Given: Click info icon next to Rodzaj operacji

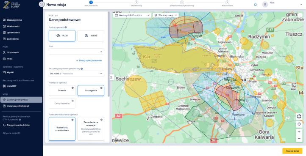Looking at the screenshot, I should [x=66, y=27].
